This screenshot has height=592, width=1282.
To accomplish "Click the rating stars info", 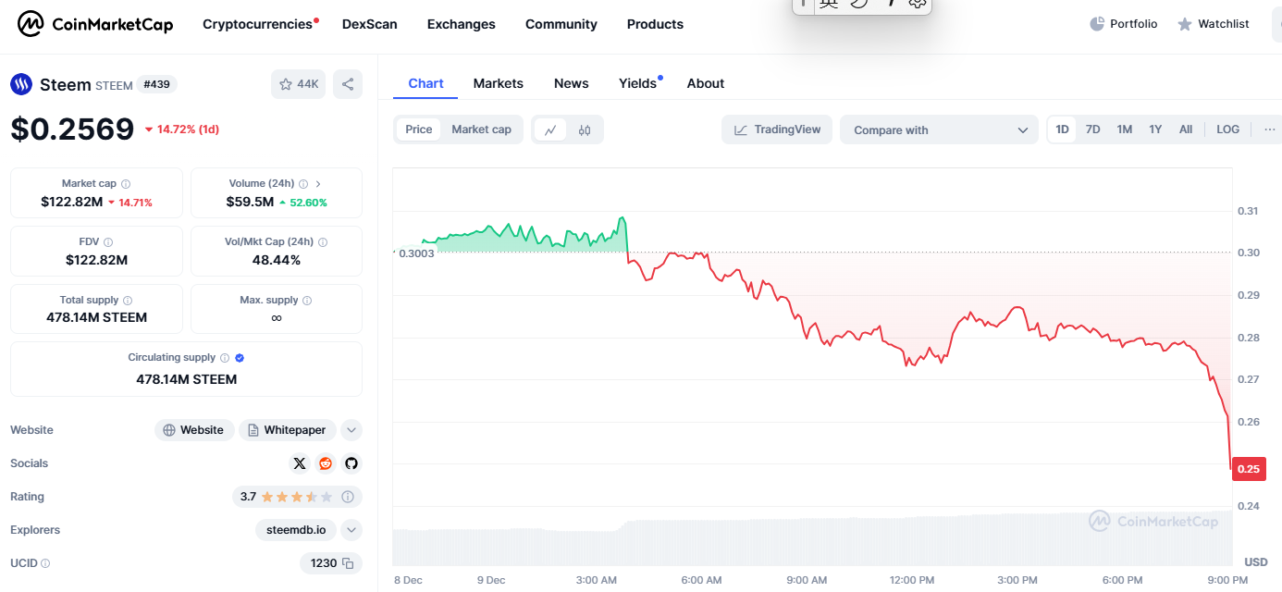I will pos(348,497).
